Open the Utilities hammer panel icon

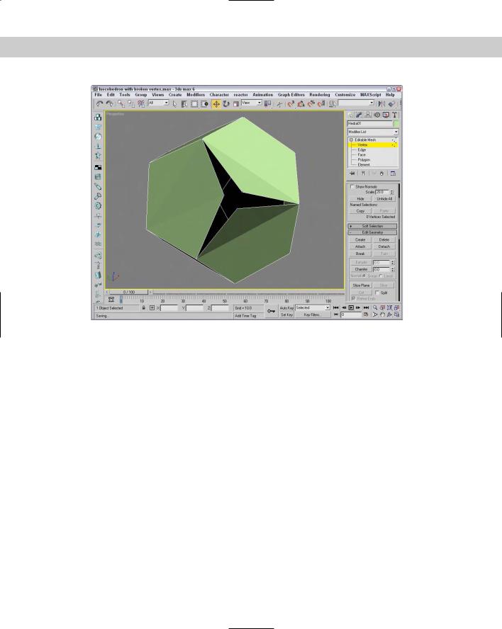coord(394,115)
